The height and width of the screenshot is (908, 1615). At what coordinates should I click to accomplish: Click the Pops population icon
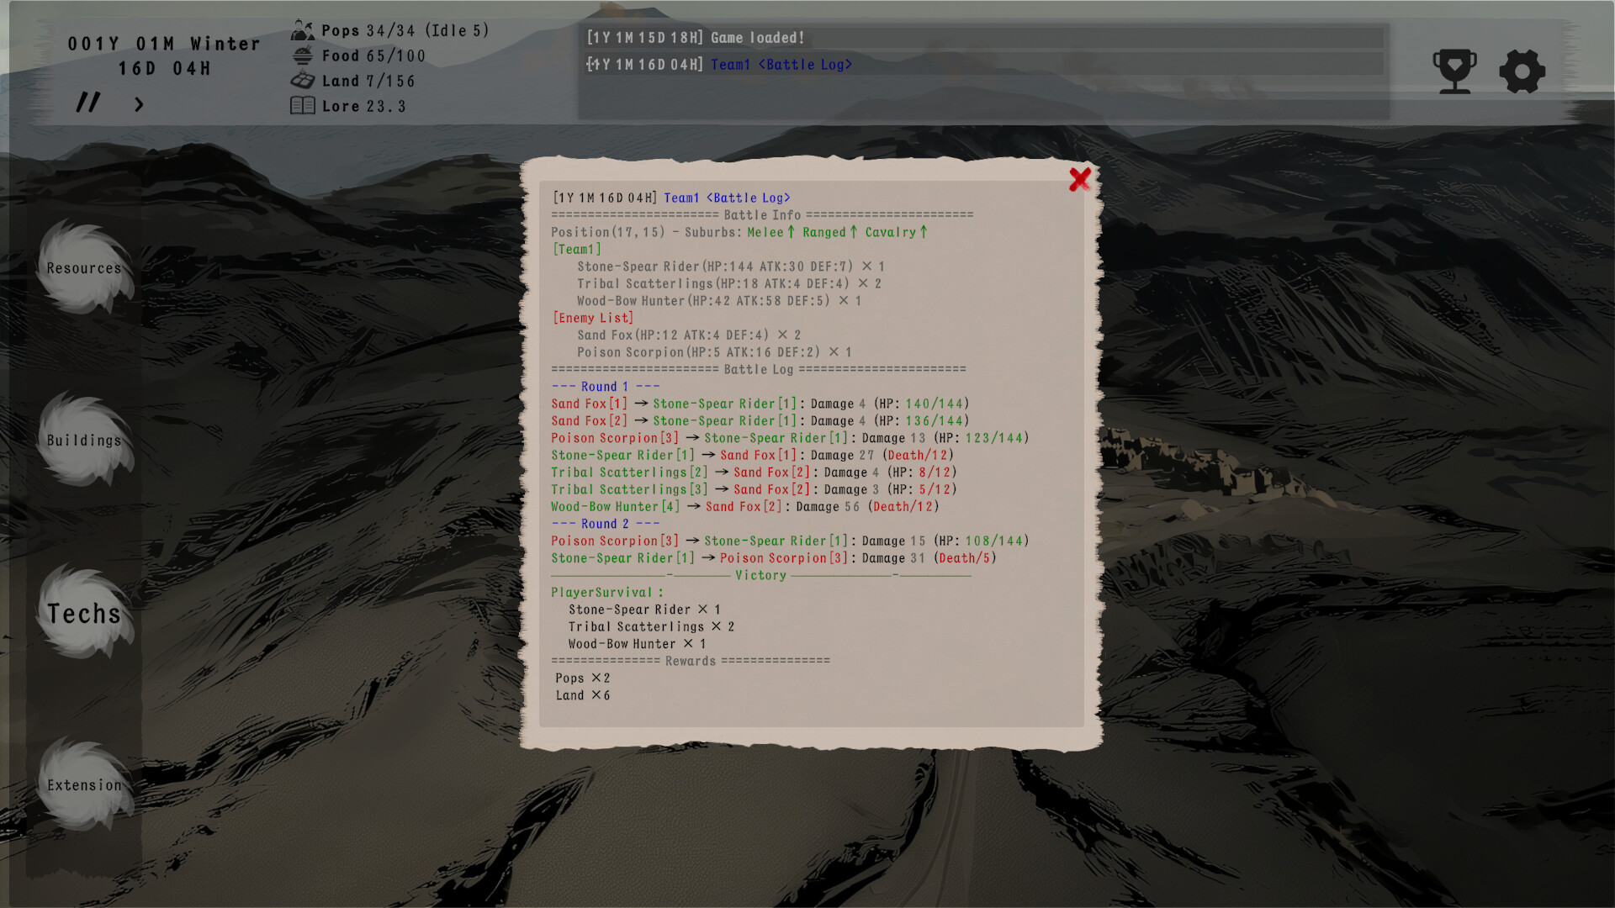[x=301, y=29]
